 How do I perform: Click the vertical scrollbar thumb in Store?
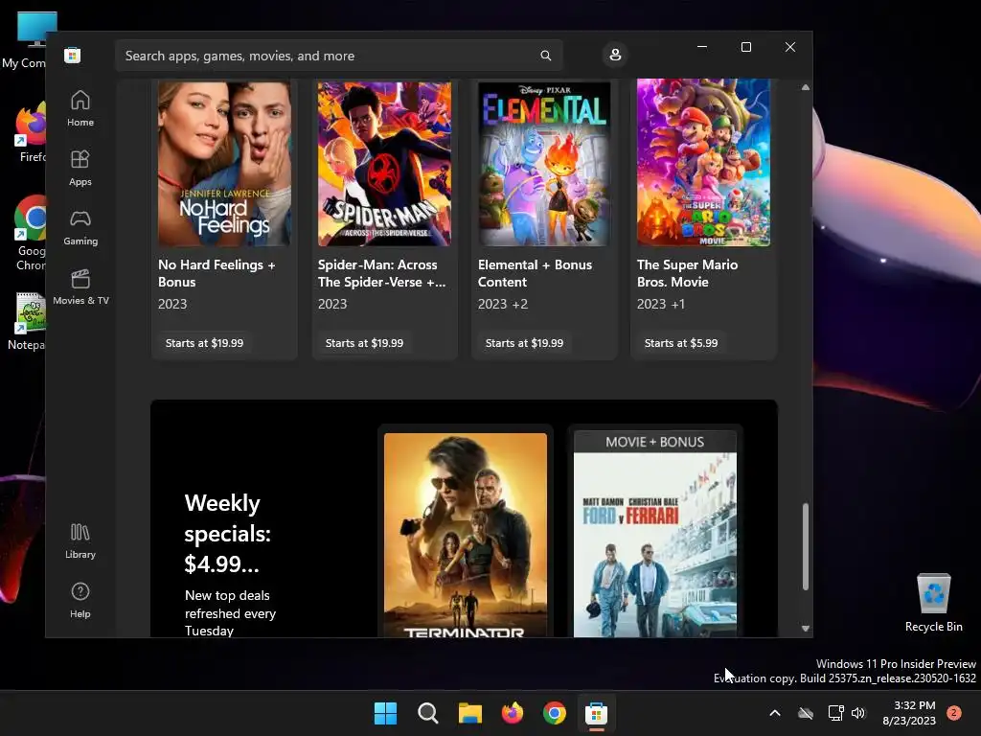[805, 546]
